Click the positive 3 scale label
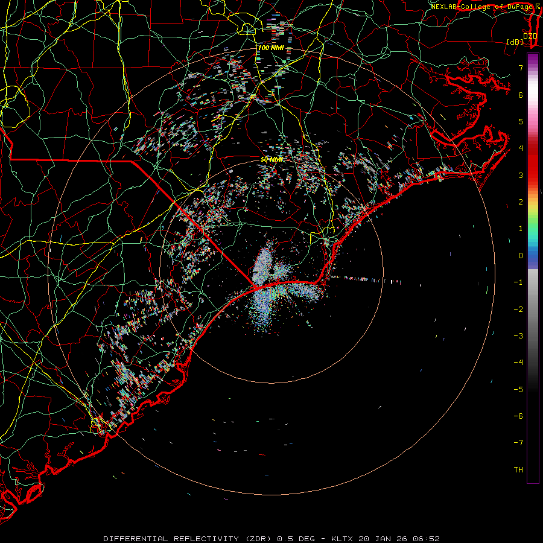The height and width of the screenshot is (543, 543). pos(521,175)
